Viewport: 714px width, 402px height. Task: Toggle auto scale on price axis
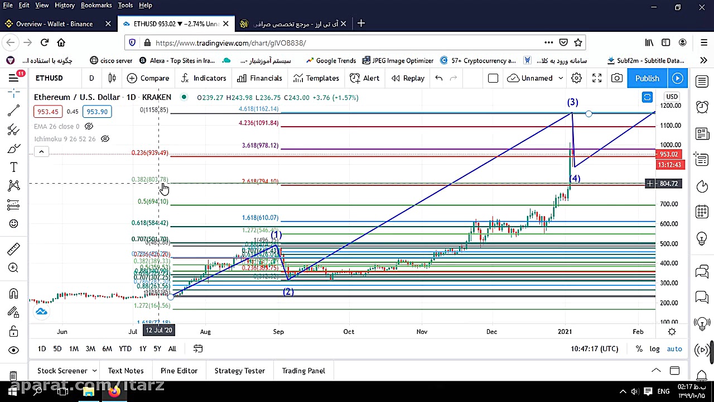coord(674,349)
